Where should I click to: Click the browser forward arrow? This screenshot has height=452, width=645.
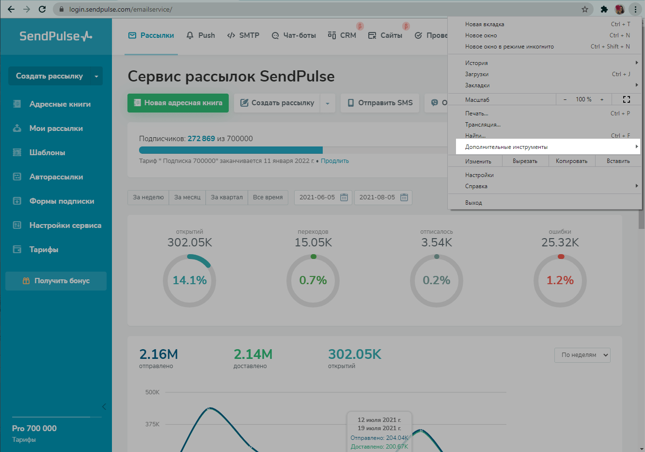pyautogui.click(x=27, y=9)
